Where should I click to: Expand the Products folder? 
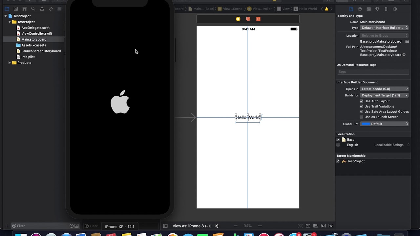pos(10,63)
